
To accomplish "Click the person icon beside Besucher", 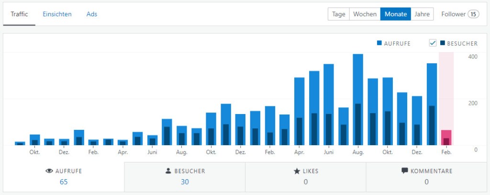I will 168,171.
